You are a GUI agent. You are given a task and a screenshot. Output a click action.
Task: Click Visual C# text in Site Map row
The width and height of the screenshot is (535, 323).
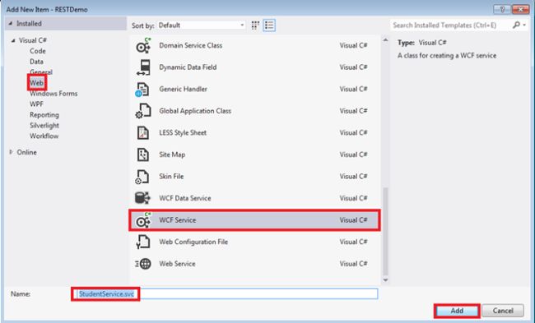point(353,155)
